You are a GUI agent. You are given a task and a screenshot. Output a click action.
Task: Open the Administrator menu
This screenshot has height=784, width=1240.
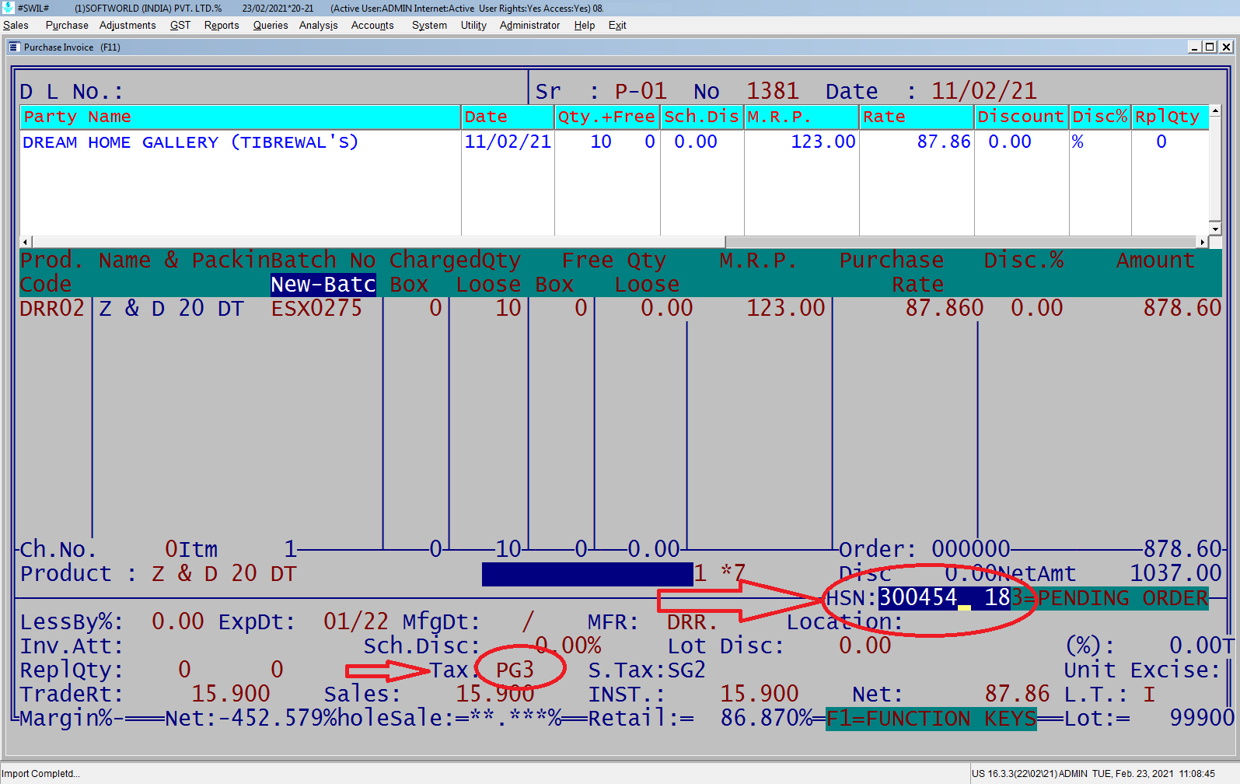click(529, 25)
